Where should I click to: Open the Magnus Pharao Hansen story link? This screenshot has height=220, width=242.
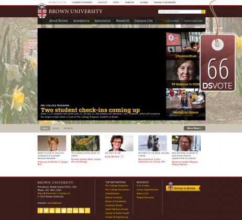pos(185,163)
